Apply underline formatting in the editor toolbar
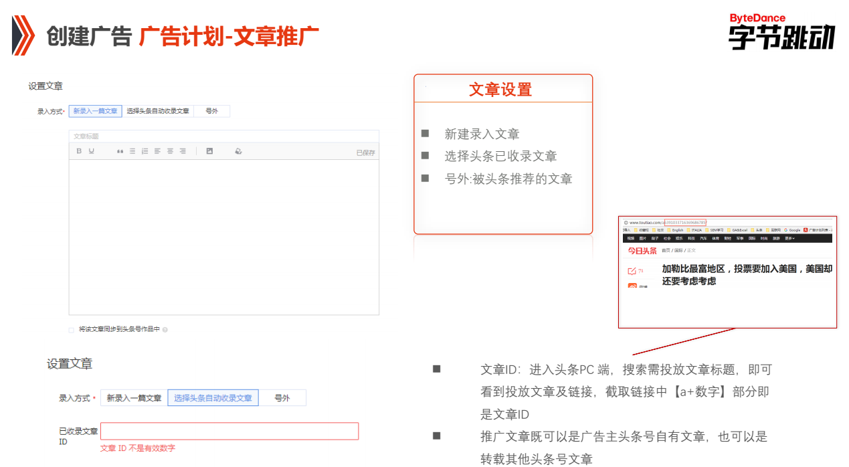 click(x=90, y=151)
